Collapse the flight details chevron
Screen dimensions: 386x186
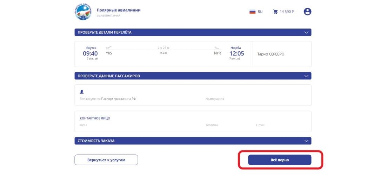(x=306, y=32)
